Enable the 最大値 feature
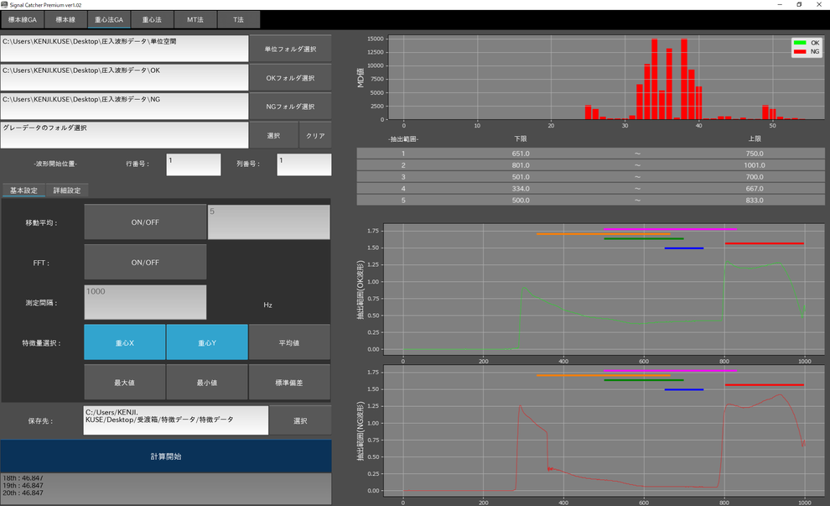This screenshot has width=830, height=506. [x=125, y=383]
